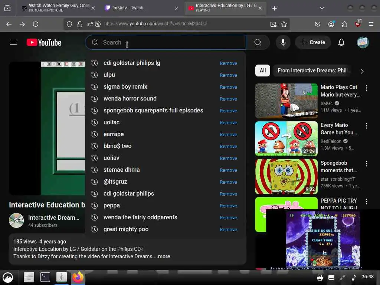Select 'wenda horror sound' suggestion
380x285 pixels.
click(166, 99)
